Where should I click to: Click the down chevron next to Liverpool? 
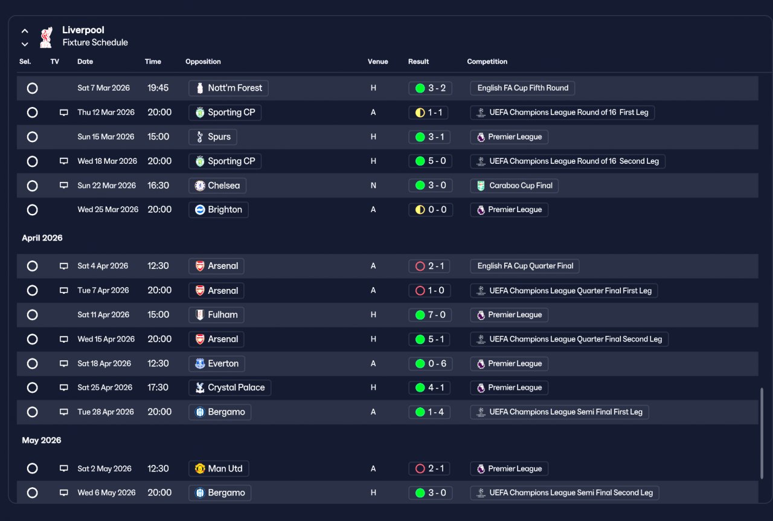pyautogui.click(x=25, y=44)
